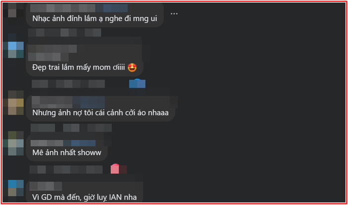
Task: Open blurred author name of 'Mê ảnh nhất showw' comment
Action: click(63, 143)
